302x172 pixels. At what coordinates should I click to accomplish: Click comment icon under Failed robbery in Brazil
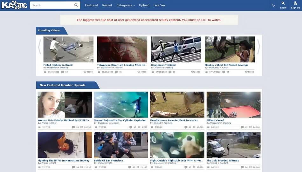click(62, 72)
